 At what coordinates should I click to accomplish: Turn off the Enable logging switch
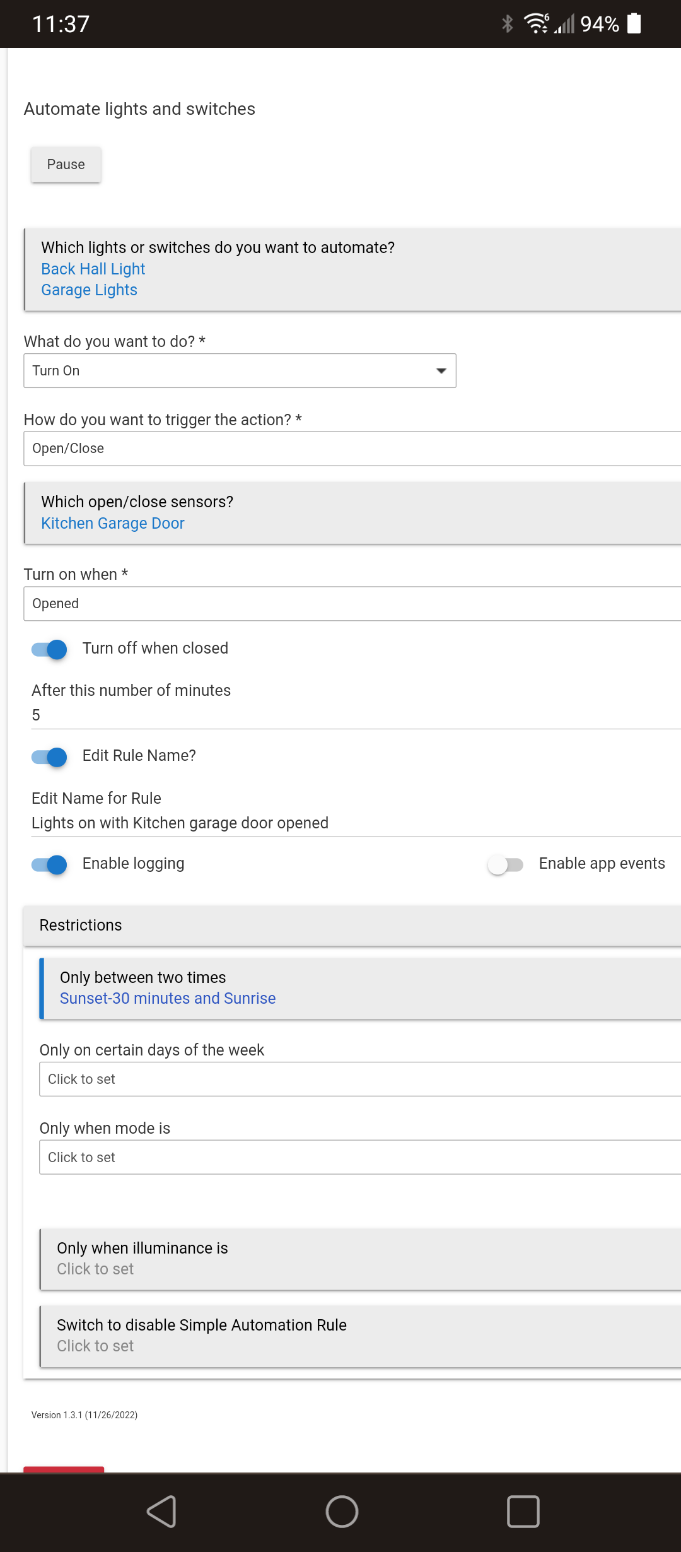pos(50,864)
